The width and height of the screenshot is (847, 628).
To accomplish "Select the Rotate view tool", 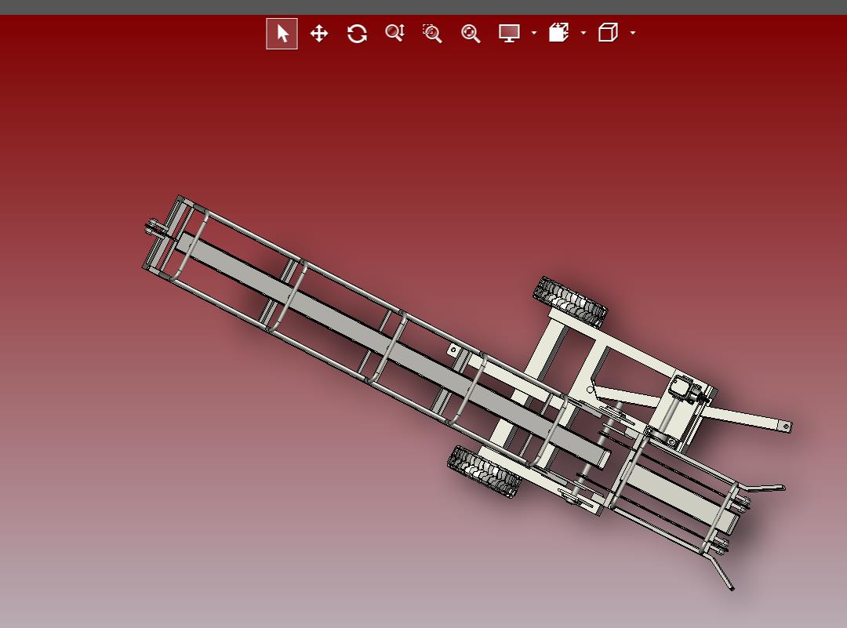I will pos(357,34).
